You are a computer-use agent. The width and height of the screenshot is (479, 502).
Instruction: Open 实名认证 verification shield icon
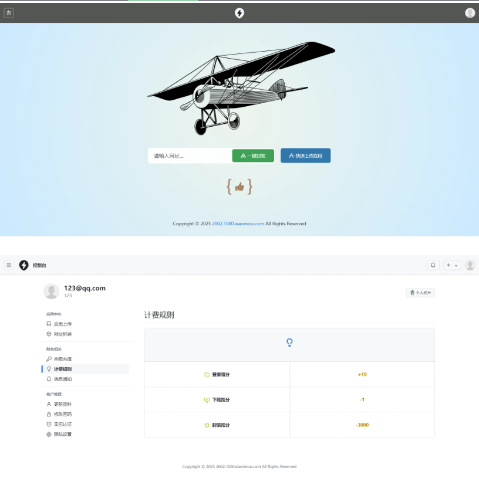48,424
